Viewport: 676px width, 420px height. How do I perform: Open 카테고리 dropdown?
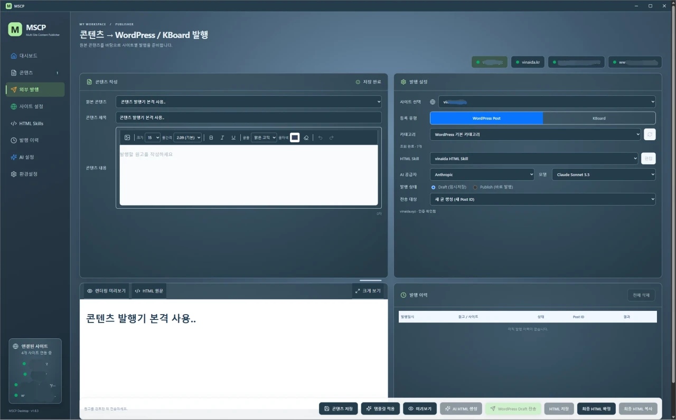click(x=536, y=134)
